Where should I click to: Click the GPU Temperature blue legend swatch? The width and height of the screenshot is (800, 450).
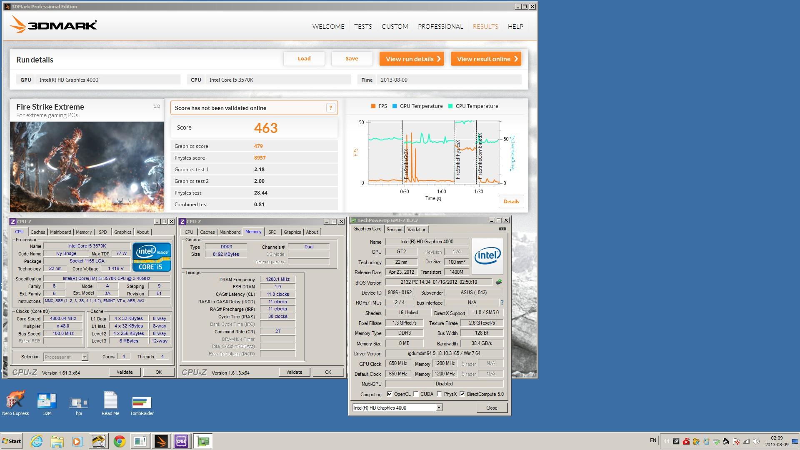click(395, 106)
